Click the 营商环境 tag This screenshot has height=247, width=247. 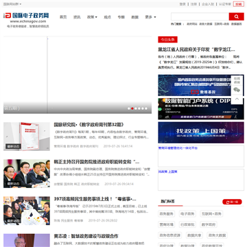[x=167, y=224]
